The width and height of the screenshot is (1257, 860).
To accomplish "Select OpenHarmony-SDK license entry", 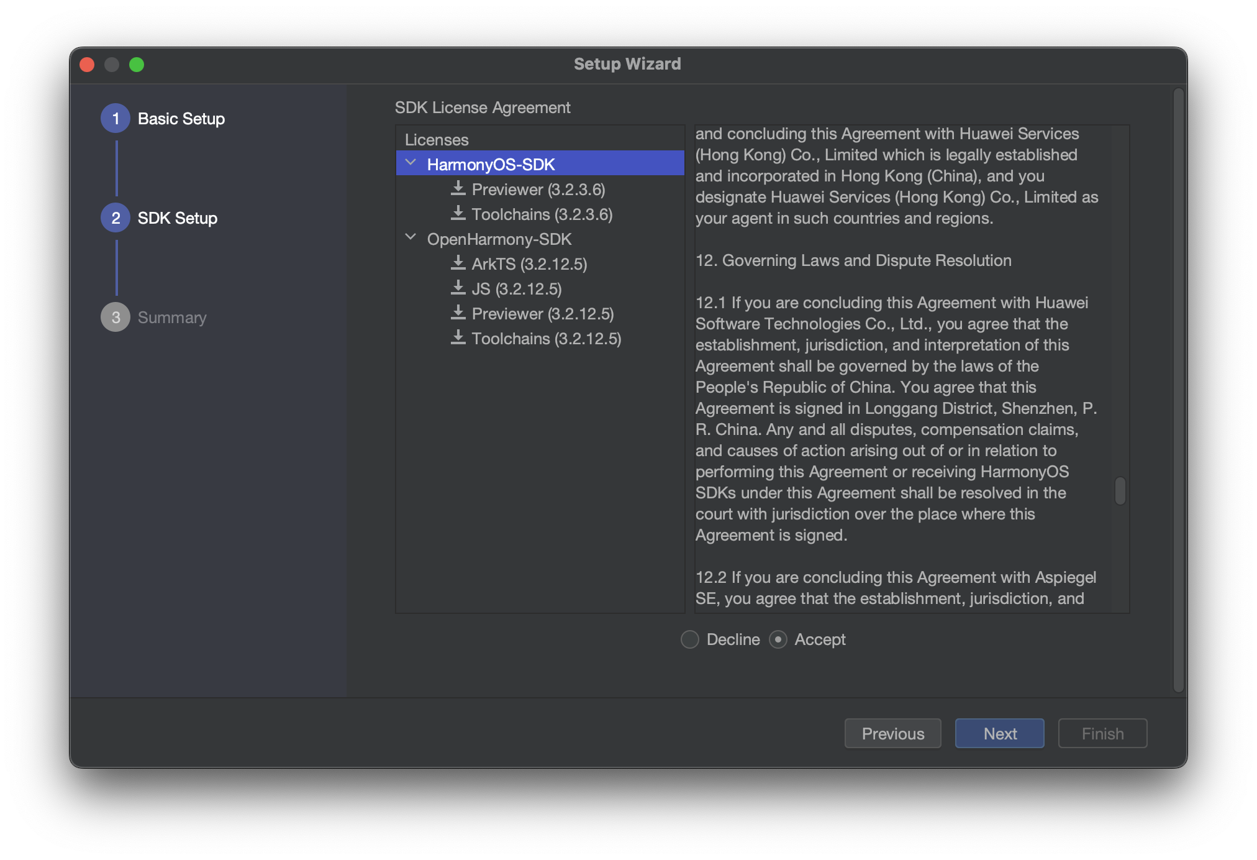I will [499, 239].
